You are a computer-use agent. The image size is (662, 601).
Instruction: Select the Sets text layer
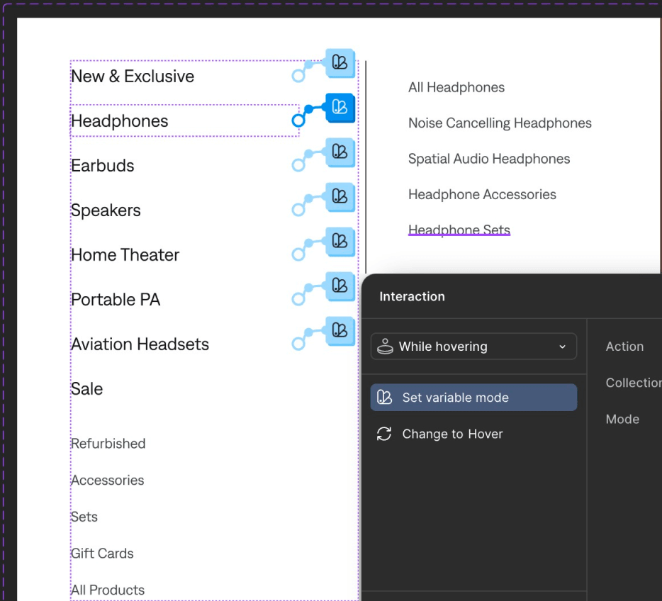pos(84,517)
